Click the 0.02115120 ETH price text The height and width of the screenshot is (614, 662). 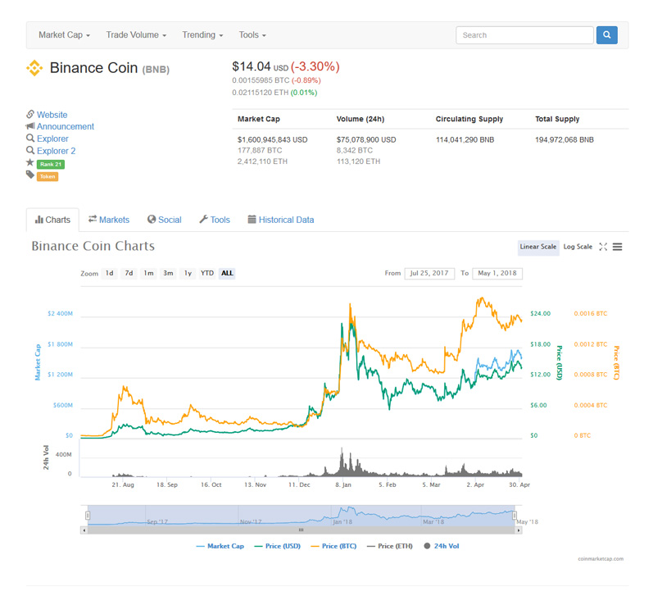click(260, 93)
